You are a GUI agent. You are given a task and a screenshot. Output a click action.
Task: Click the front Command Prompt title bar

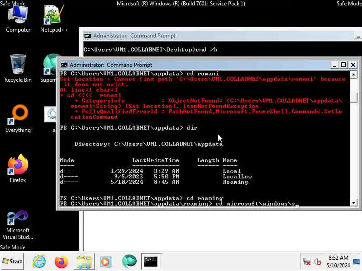coord(195,65)
